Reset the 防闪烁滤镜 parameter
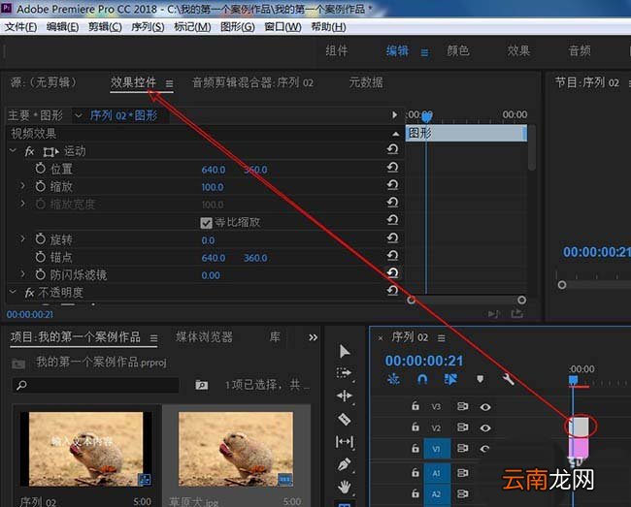The image size is (631, 507). point(392,272)
